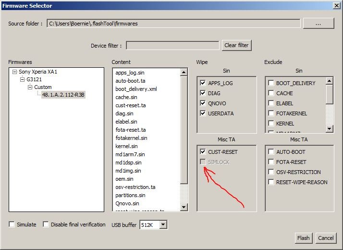Check the ELABEL exclude option

271,103
